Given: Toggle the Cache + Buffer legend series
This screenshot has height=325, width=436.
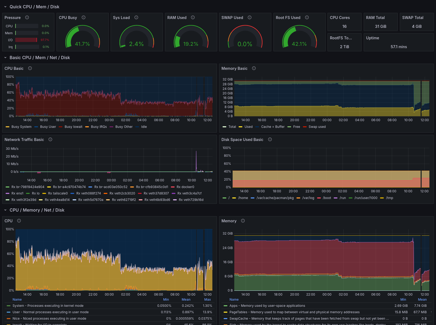Looking at the screenshot, I should pyautogui.click(x=273, y=127).
